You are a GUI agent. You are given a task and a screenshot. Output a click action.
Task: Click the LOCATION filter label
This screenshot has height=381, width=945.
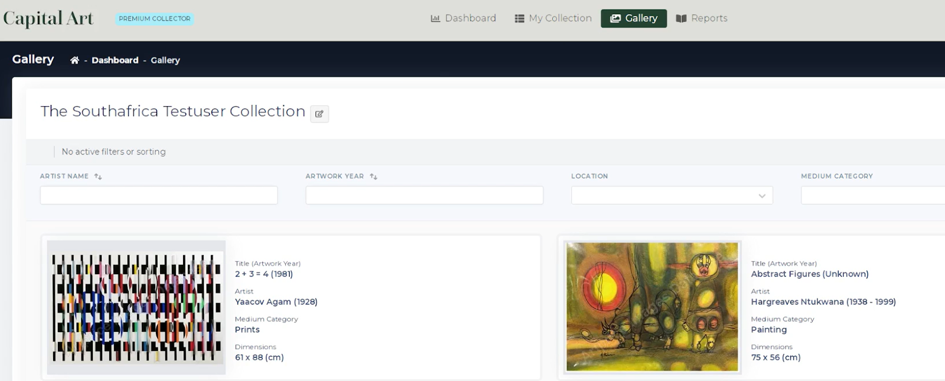tap(589, 176)
